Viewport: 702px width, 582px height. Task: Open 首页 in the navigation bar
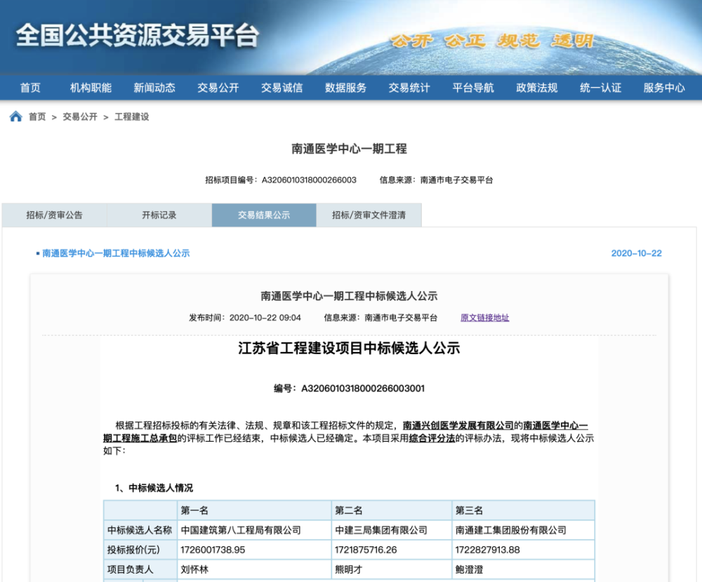[30, 88]
